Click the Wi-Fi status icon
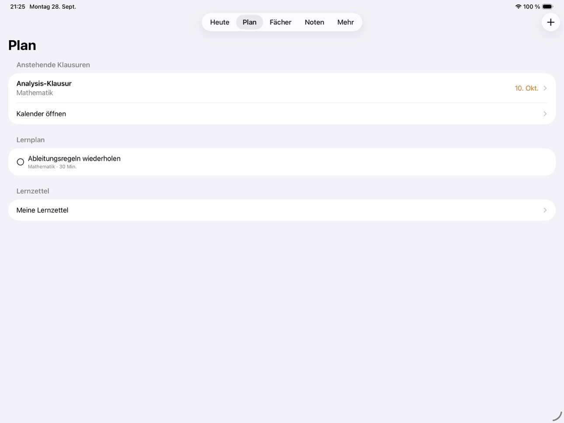This screenshot has height=423, width=564. click(x=518, y=7)
